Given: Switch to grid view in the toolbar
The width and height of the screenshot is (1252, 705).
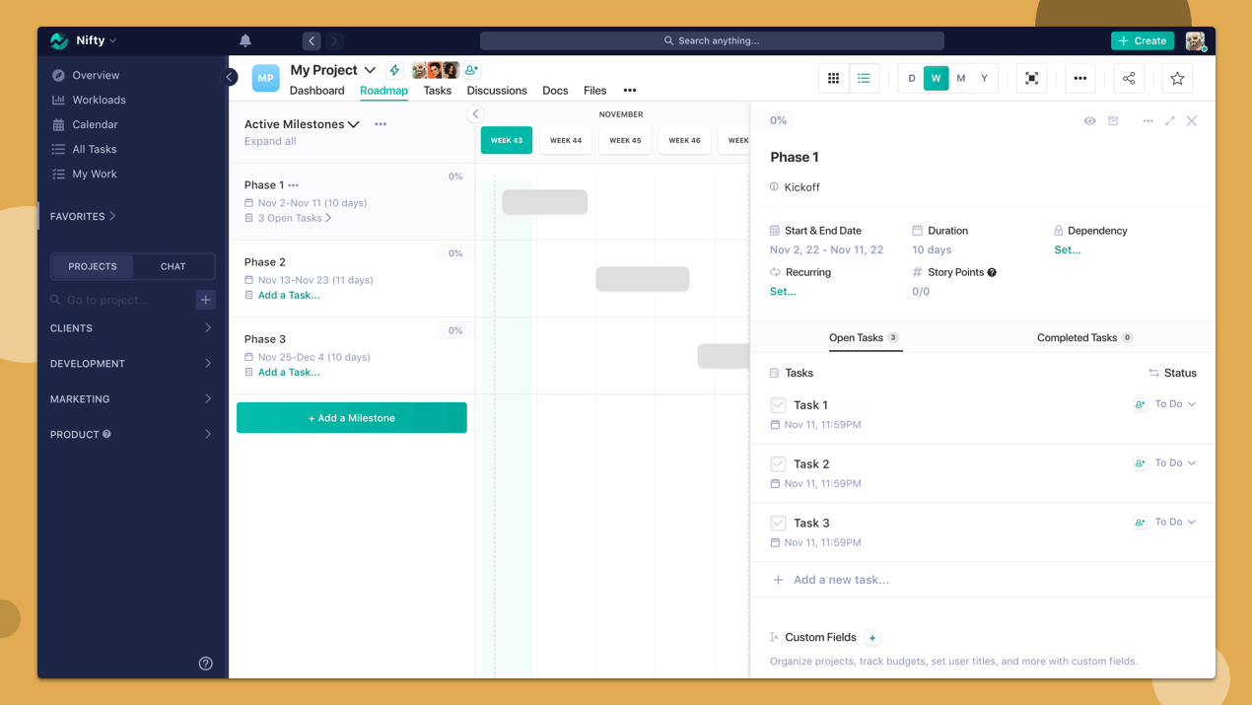Looking at the screenshot, I should tap(833, 78).
